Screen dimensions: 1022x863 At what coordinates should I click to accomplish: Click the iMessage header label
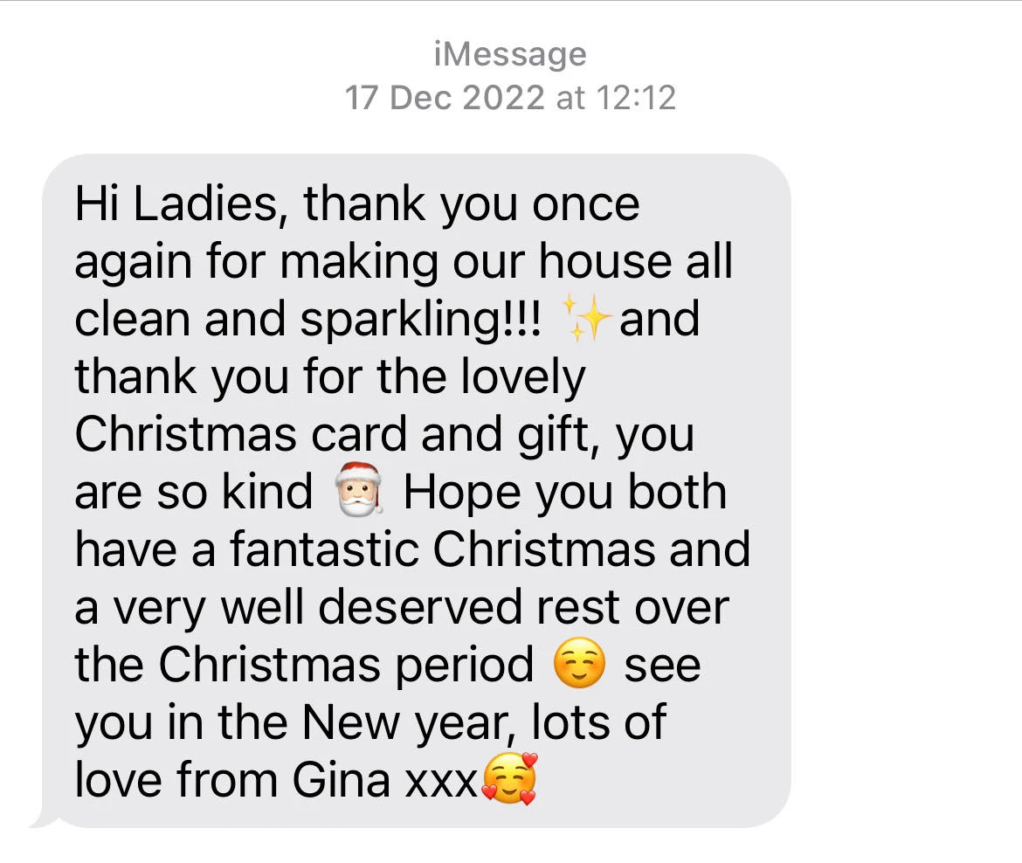tap(510, 53)
